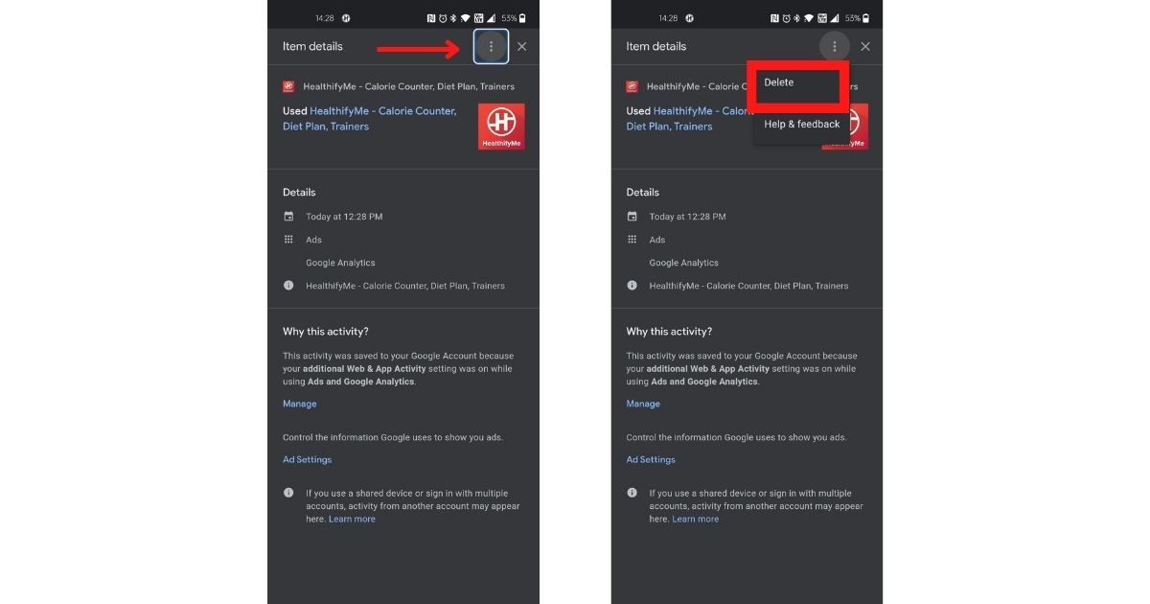Select 'Today at 12:28 PM' text in right screenshot
The image size is (1150, 604).
(x=688, y=217)
